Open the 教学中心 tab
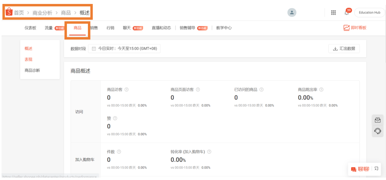Viewport: 386px width, 180px height. (x=224, y=28)
